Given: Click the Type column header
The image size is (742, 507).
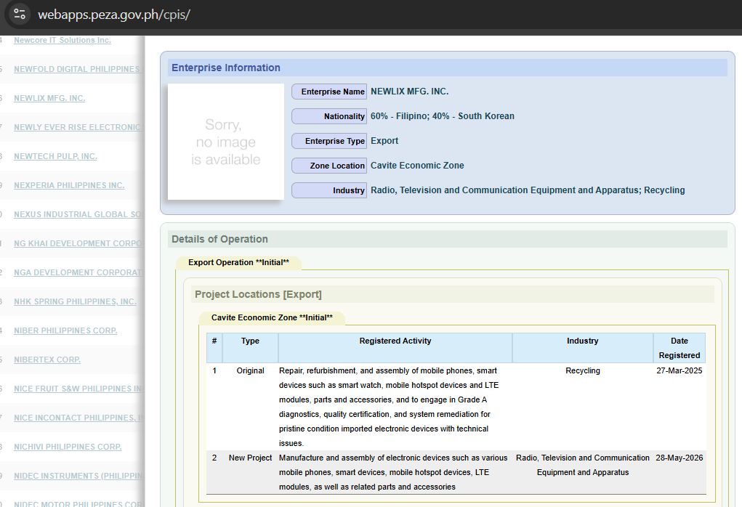Looking at the screenshot, I should 250,348.
